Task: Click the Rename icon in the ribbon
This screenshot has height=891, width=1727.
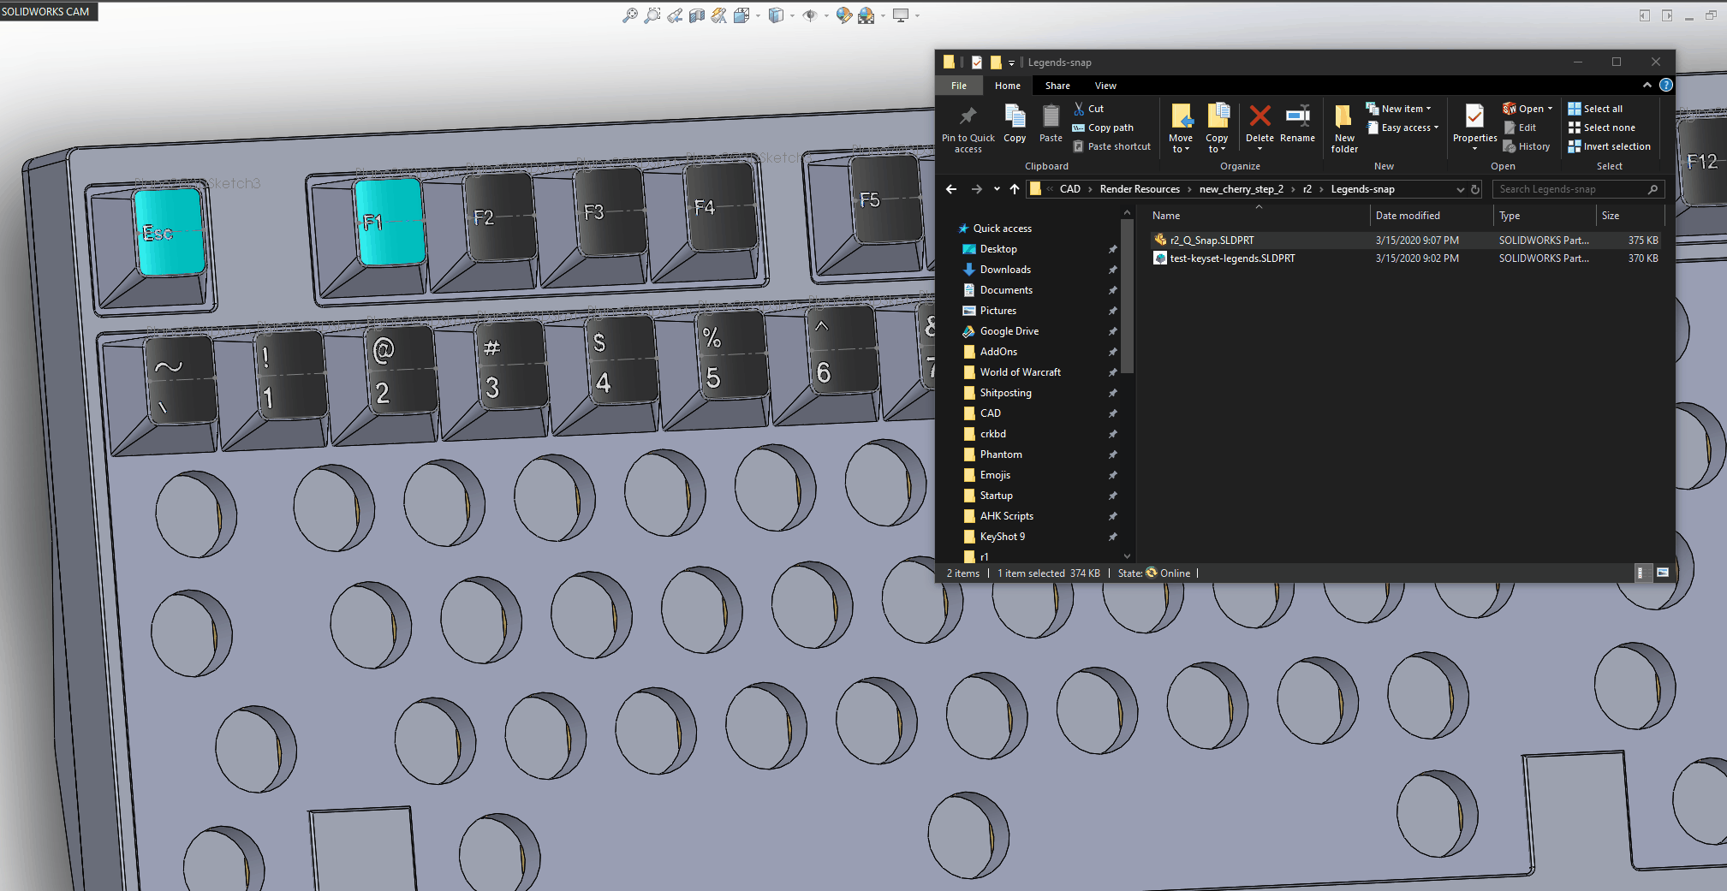Action: pyautogui.click(x=1297, y=125)
